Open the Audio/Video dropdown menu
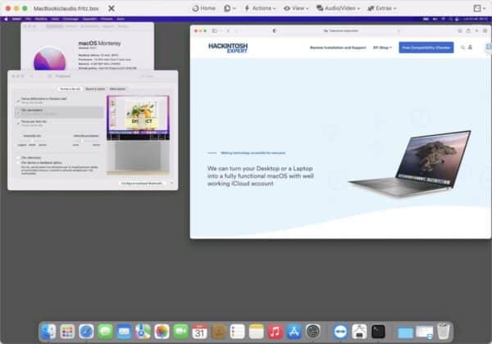The height and width of the screenshot is (344, 492). click(338, 8)
